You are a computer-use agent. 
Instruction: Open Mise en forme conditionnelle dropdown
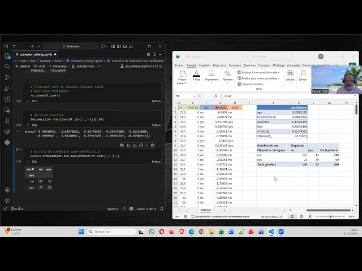[x=258, y=72]
